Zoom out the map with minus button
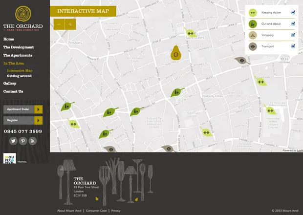The image size is (303, 215). tap(59, 24)
